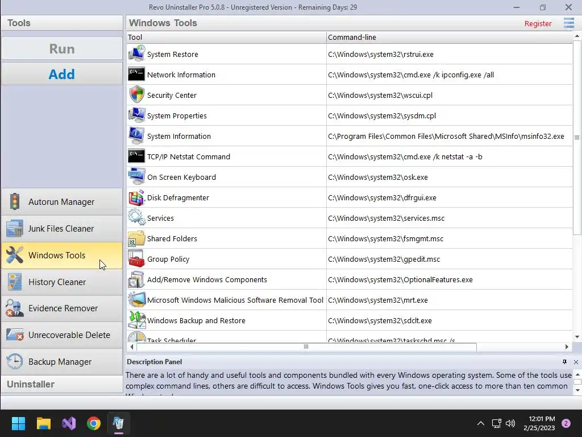Viewport: 582px width, 437px height.
Task: Click the Run button
Action: (61, 48)
